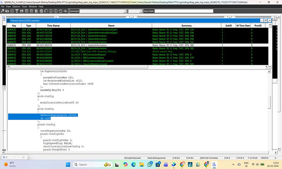This screenshot has height=169, width=282.
Task: Click the maxHARQ-Msg3Tx 5 line
Action: coord(52,90)
